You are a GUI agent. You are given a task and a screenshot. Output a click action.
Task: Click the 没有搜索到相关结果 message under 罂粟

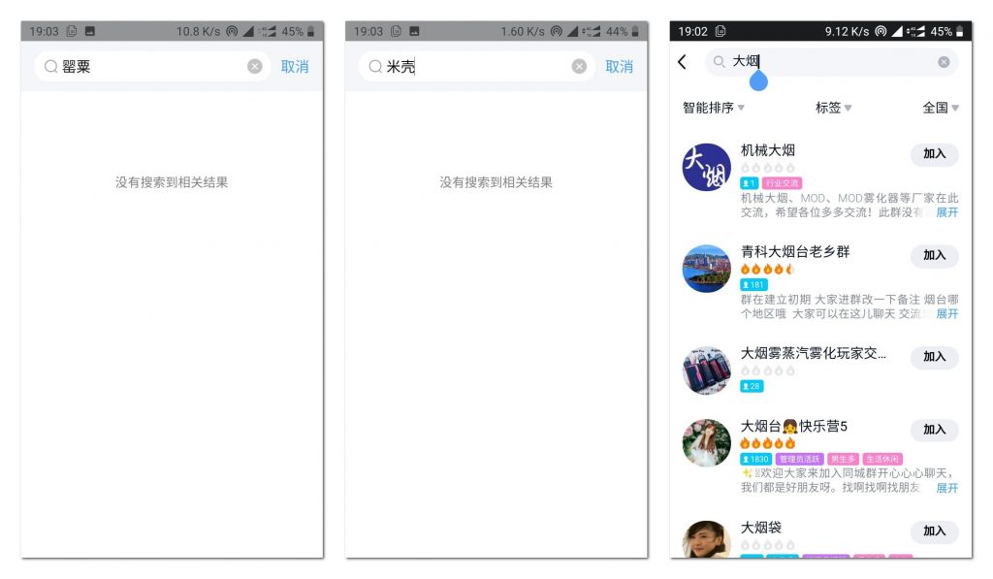tap(172, 182)
